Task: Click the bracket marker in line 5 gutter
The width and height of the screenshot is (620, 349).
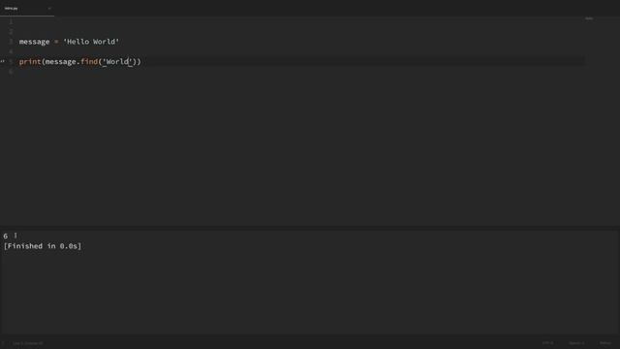Action: pyautogui.click(x=3, y=61)
